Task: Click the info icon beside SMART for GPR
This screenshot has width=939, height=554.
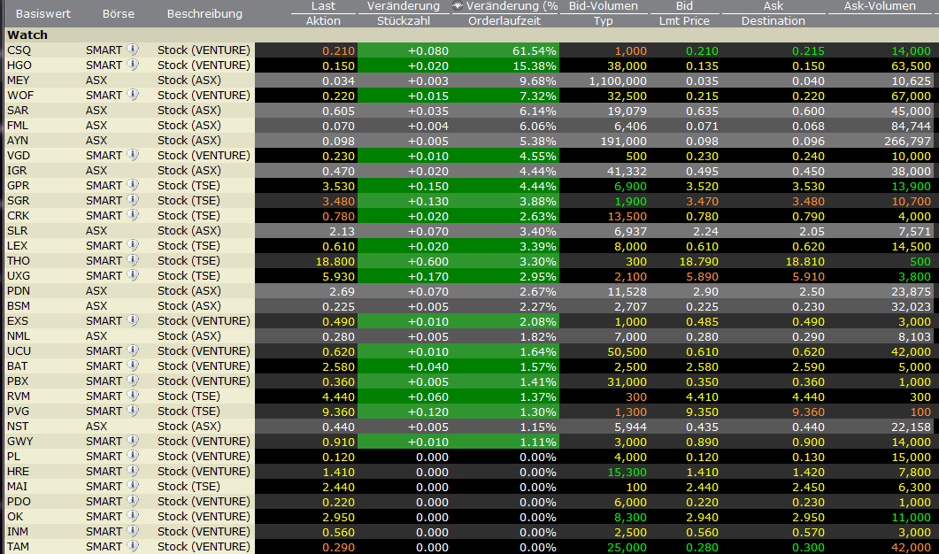Action: coord(133,186)
